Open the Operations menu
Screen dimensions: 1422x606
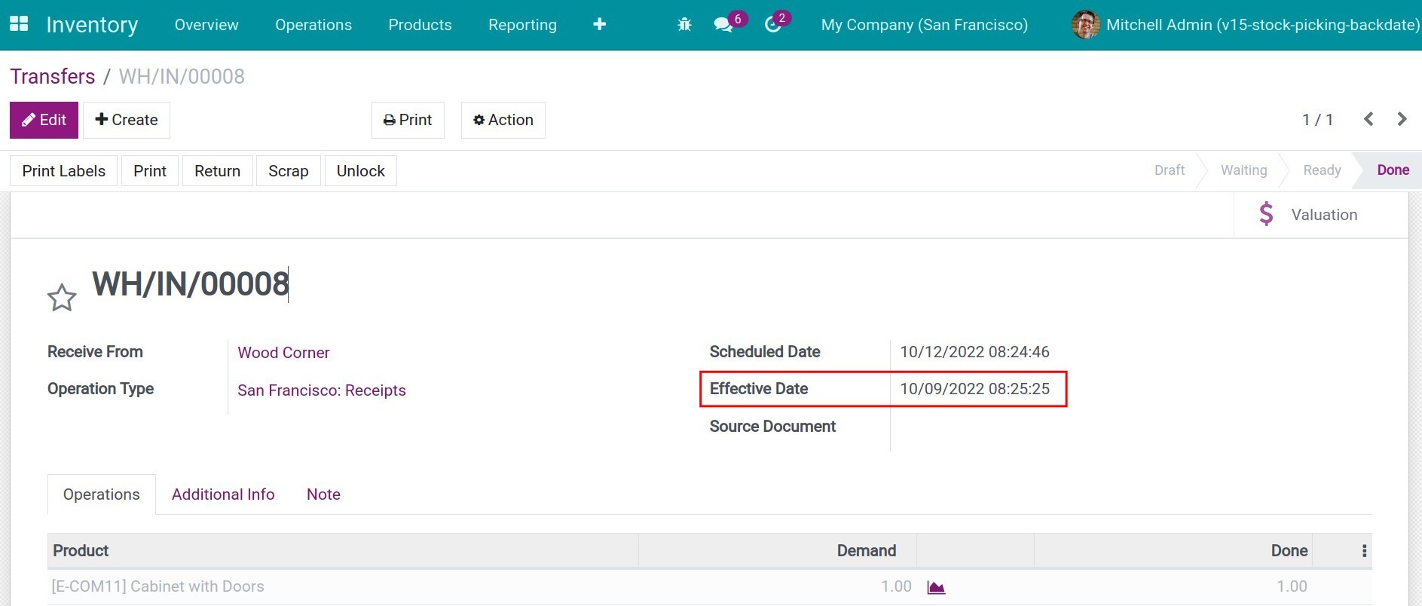pos(313,25)
